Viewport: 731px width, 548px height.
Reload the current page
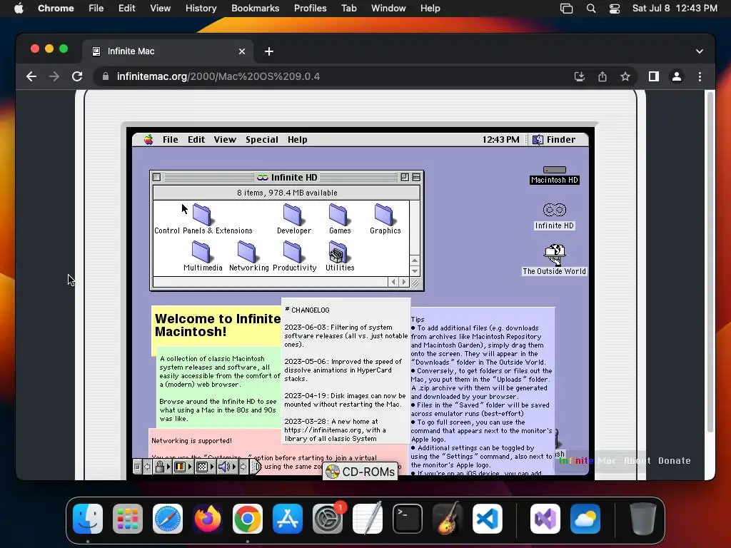pos(77,76)
